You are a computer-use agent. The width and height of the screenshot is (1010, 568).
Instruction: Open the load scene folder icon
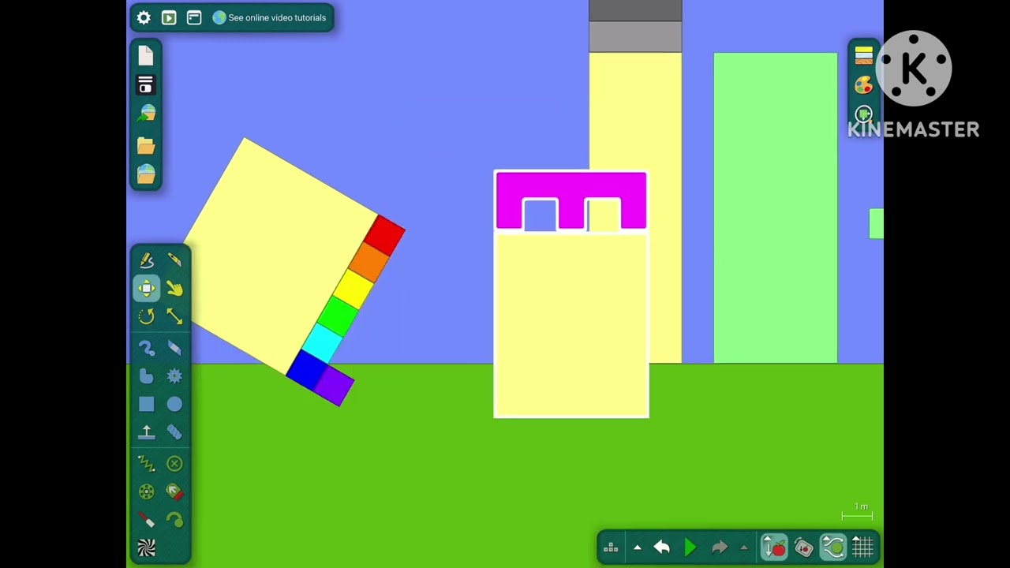[146, 145]
